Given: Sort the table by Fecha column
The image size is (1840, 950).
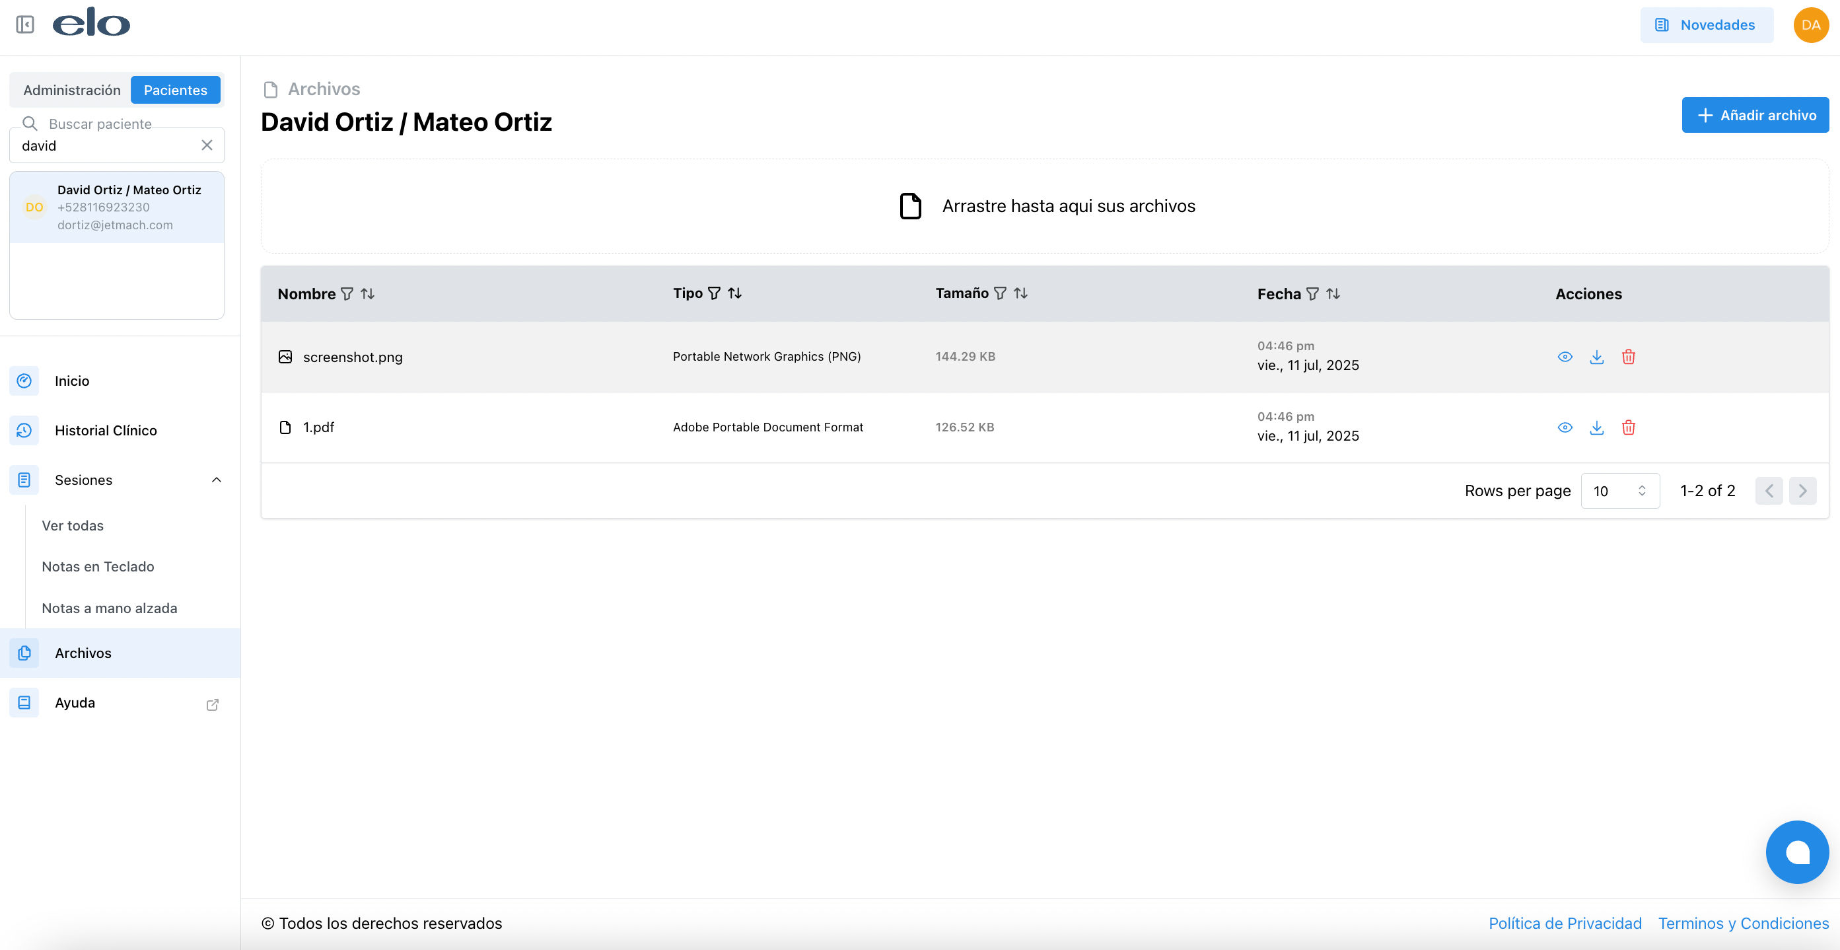Looking at the screenshot, I should (1333, 293).
